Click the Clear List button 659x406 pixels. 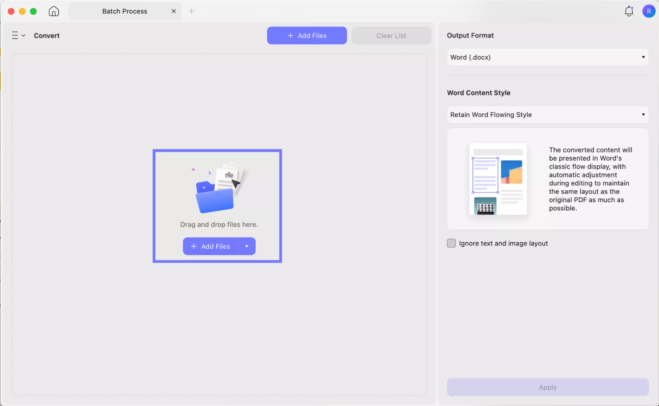[x=391, y=35]
